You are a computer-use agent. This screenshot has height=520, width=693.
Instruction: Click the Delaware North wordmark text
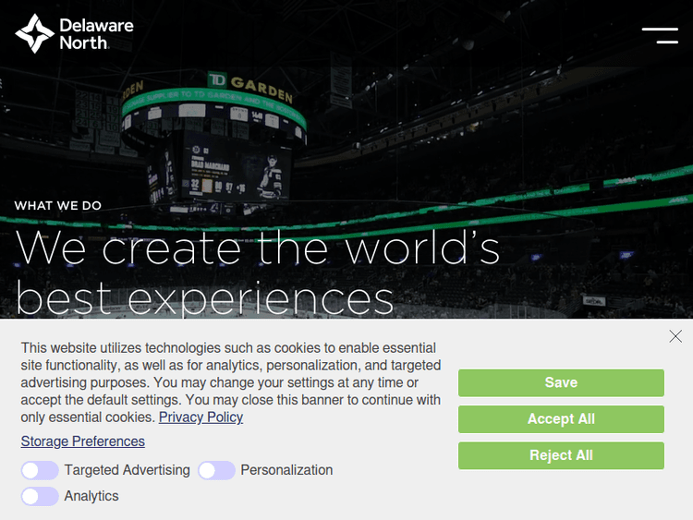pyautogui.click(x=96, y=33)
